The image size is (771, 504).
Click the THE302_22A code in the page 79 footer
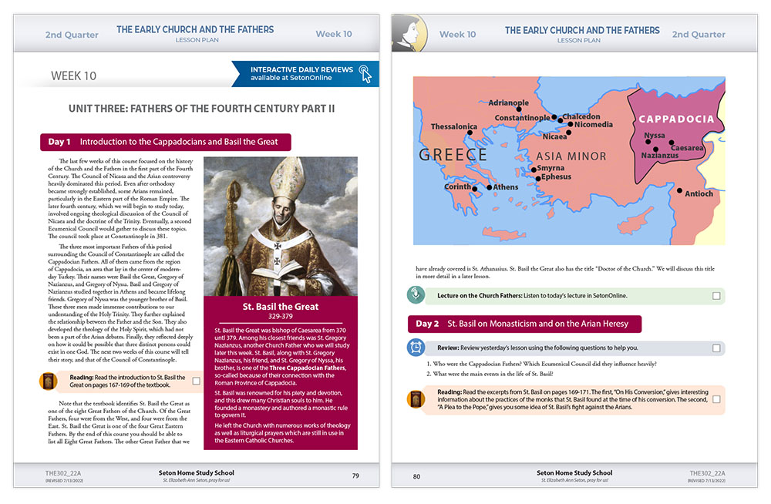tap(63, 473)
